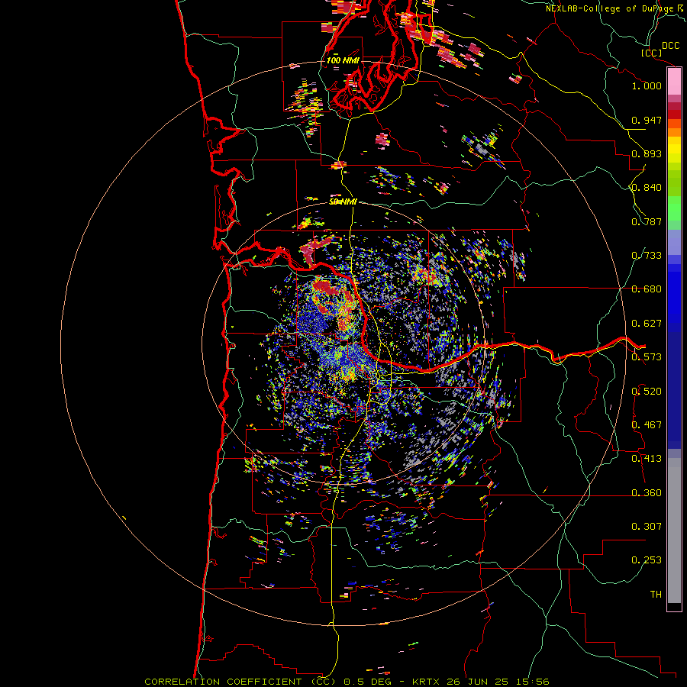
Task: Click the 0.947 color scale value
Action: tap(647, 120)
